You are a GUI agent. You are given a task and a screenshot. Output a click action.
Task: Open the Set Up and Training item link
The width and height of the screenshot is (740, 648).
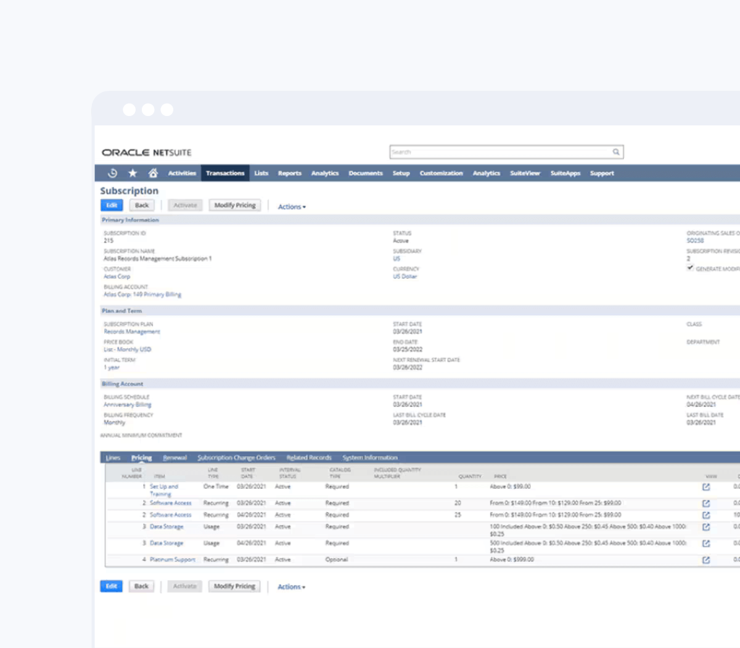(164, 491)
